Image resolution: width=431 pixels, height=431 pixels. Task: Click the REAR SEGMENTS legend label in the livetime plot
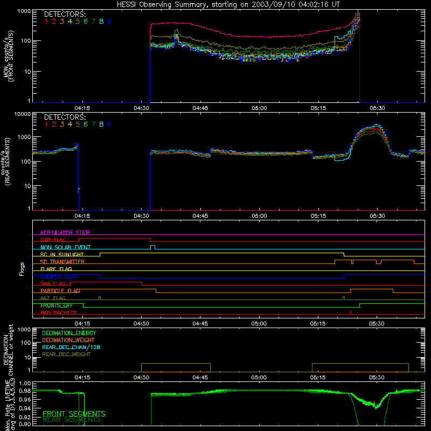pyautogui.click(x=72, y=420)
